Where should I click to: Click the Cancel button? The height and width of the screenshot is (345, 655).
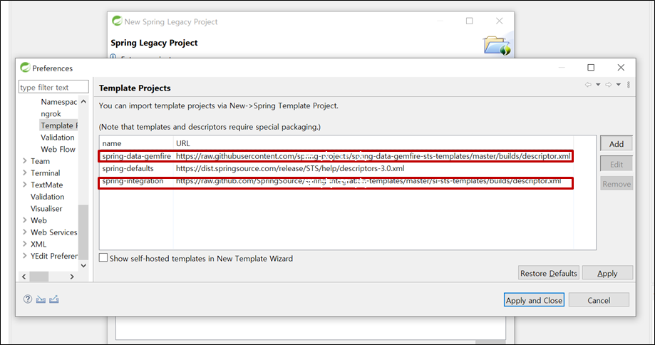click(x=599, y=300)
